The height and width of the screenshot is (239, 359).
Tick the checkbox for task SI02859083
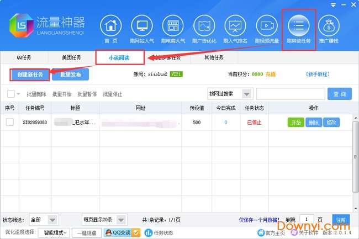click(x=10, y=122)
